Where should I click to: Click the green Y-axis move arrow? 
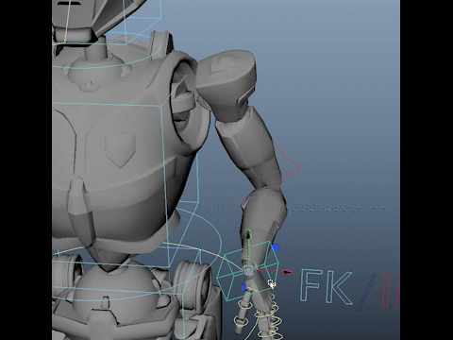pos(248,234)
